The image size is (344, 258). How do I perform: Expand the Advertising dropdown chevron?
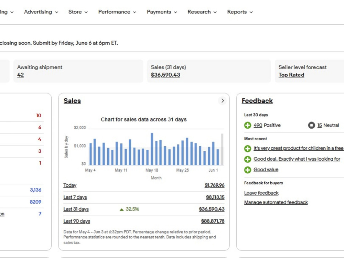57,12
